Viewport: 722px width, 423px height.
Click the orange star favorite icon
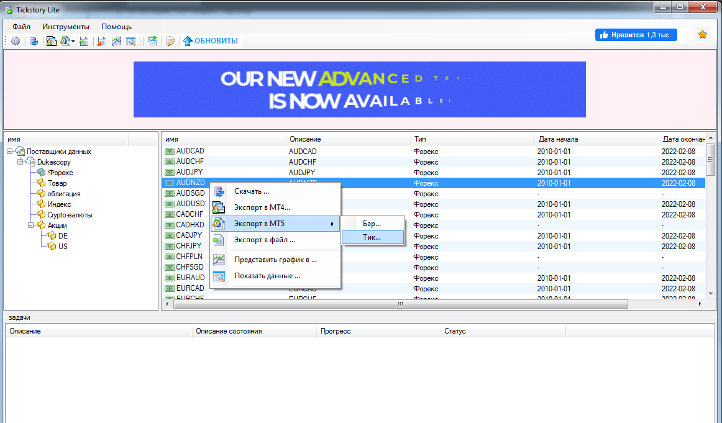point(702,35)
